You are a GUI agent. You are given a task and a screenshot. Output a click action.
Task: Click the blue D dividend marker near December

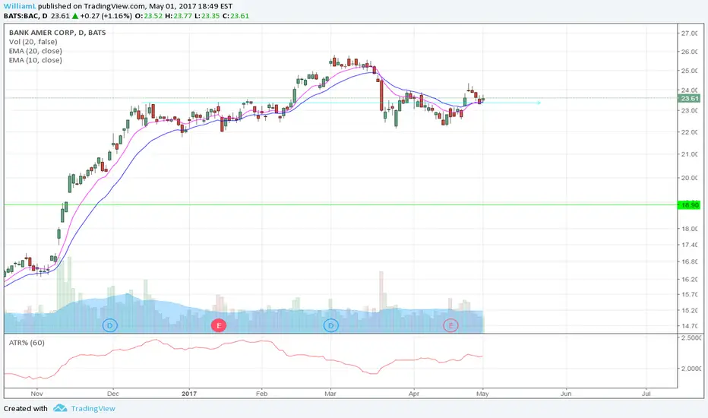pos(109,325)
